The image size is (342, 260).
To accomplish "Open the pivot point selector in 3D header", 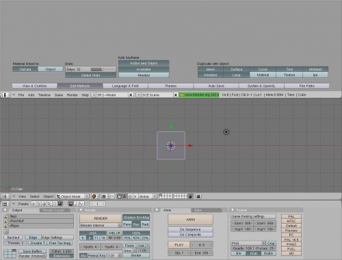I will [105, 196].
